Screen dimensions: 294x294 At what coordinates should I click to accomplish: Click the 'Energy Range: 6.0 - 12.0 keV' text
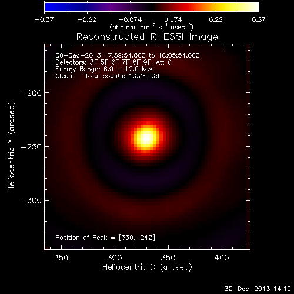coord(104,69)
